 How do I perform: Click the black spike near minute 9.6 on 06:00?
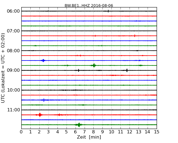click(108, 11)
